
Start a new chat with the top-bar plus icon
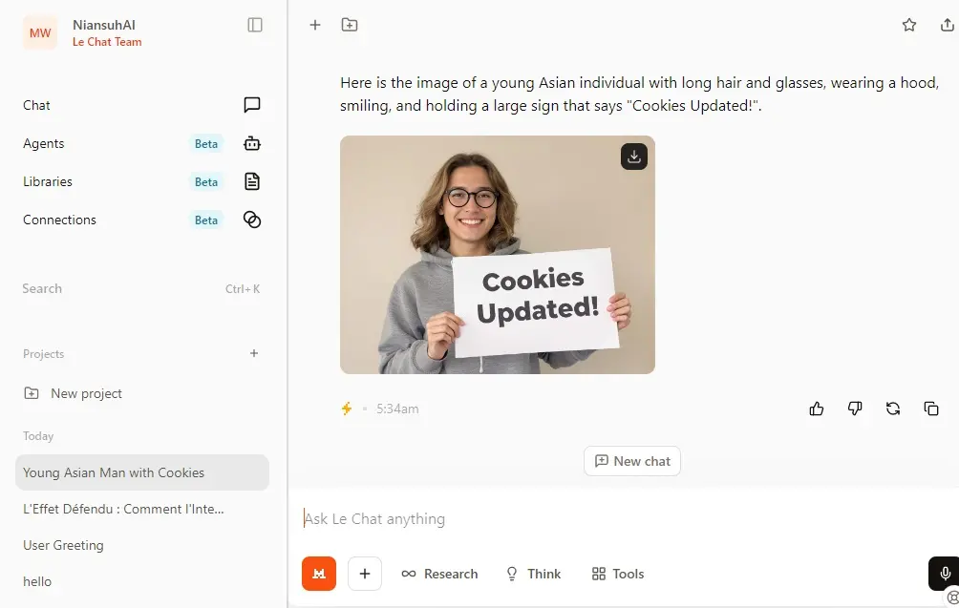pos(315,25)
